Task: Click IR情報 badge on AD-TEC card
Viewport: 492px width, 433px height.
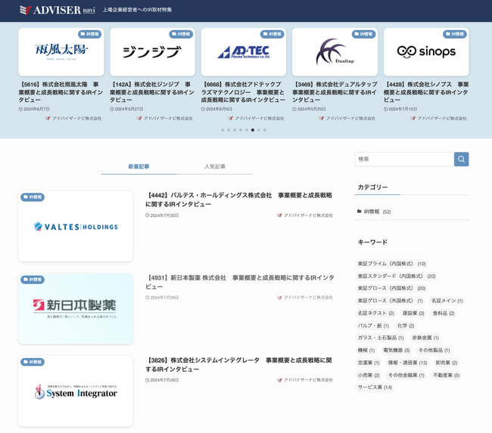Action: 272,34
